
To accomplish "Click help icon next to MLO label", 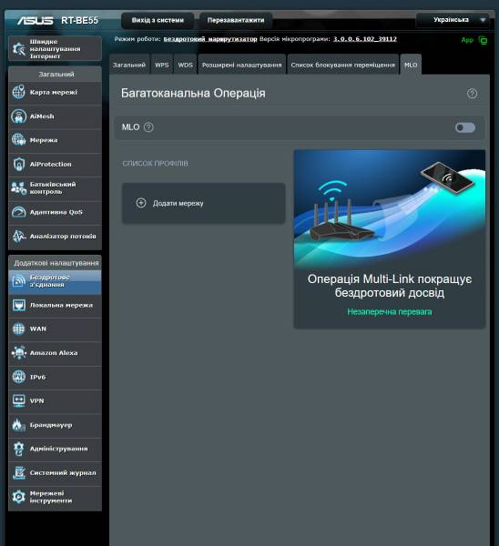I will coord(148,127).
